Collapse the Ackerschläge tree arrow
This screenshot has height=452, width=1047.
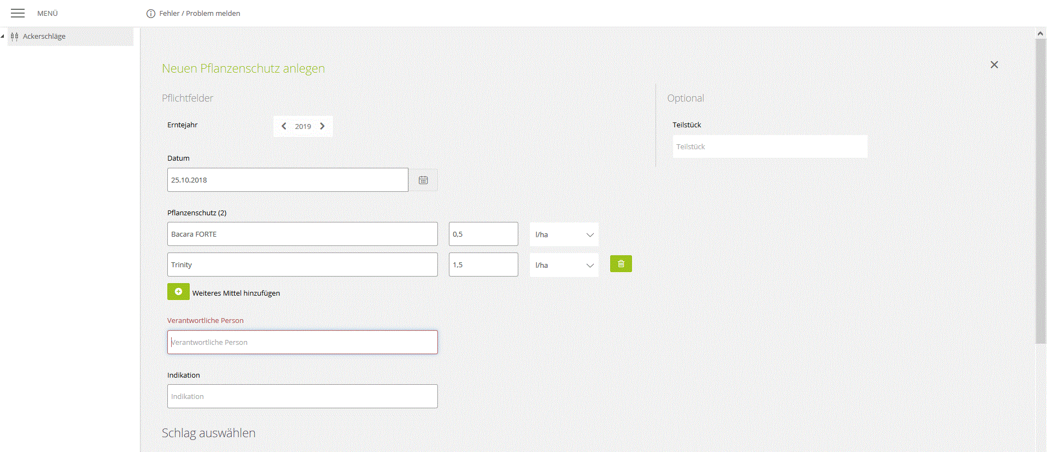tap(3, 36)
